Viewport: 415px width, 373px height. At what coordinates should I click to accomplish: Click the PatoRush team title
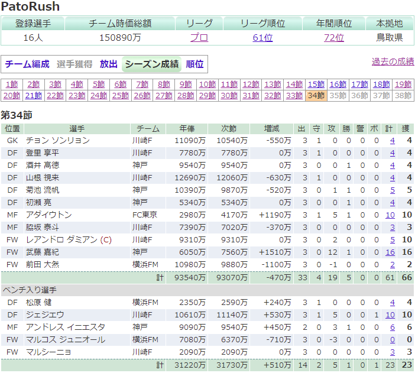30,7
